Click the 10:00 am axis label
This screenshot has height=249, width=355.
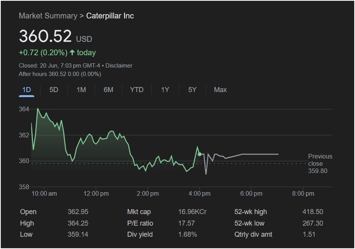[x=44, y=193]
